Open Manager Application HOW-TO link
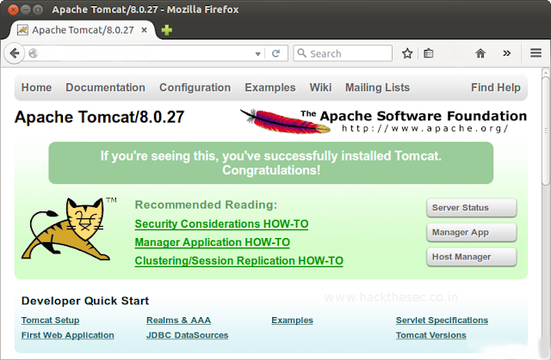The image size is (551, 360). coord(213,242)
